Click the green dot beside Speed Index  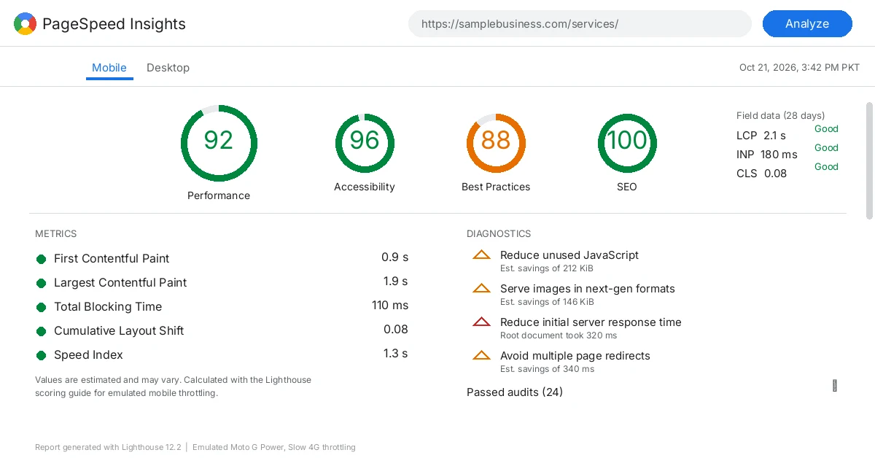coord(41,355)
